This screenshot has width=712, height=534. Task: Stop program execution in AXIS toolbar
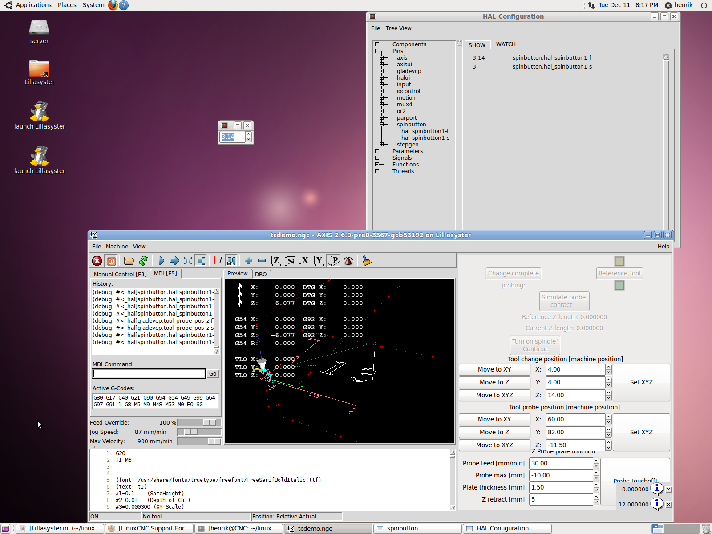point(201,261)
